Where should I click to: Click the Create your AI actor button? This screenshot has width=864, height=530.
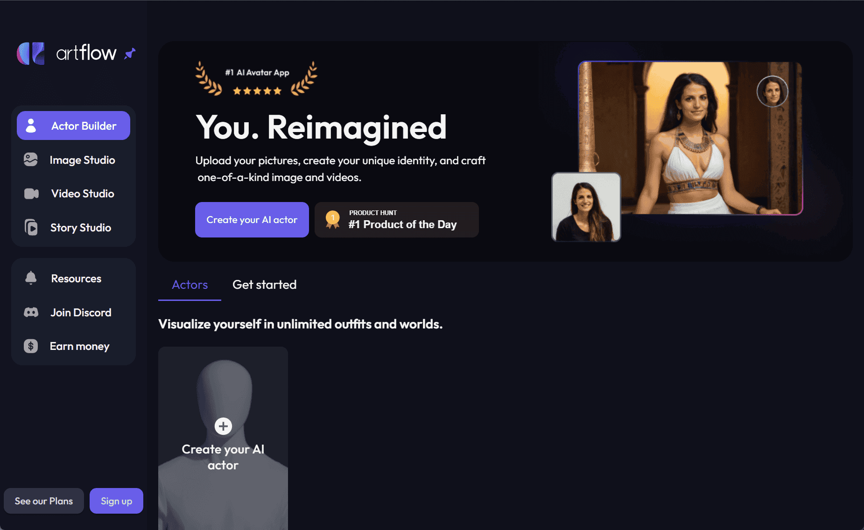tap(252, 220)
